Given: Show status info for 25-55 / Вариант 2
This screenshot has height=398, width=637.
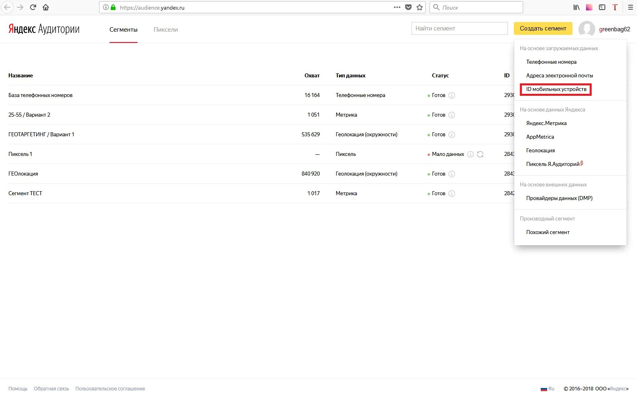Looking at the screenshot, I should (x=452, y=115).
